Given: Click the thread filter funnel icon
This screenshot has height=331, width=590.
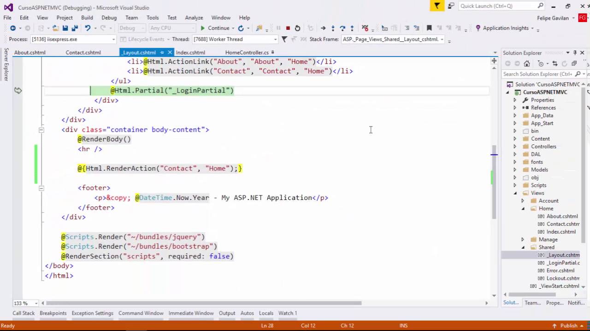Looking at the screenshot, I should click(x=284, y=39).
